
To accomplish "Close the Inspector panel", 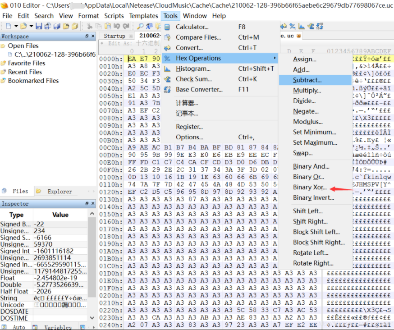I will tap(93, 203).
